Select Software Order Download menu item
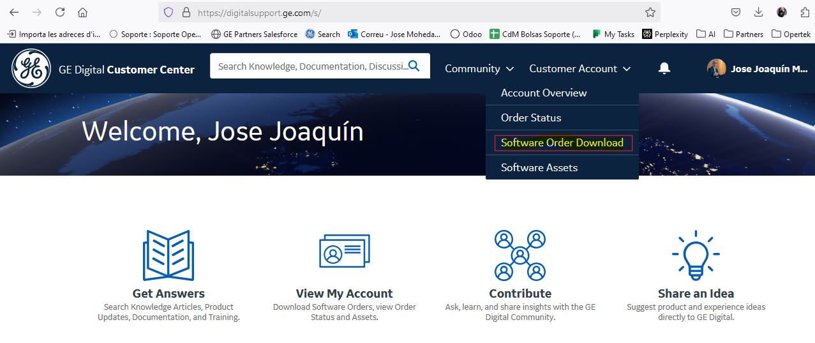This screenshot has width=815, height=343. coord(562,142)
